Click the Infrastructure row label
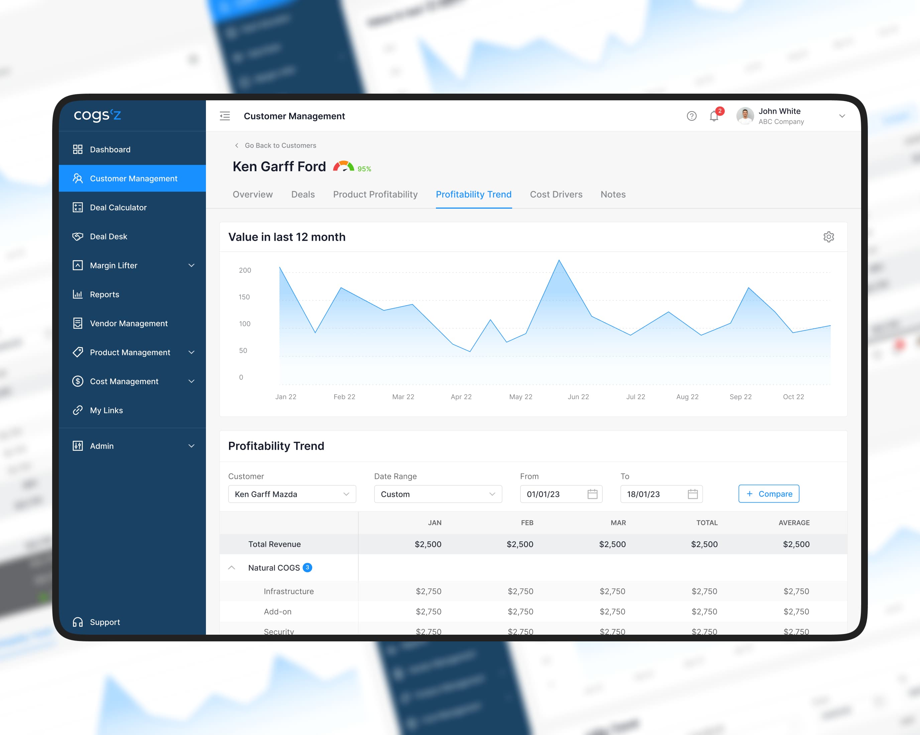Screen dimensions: 920x735 (x=289, y=592)
